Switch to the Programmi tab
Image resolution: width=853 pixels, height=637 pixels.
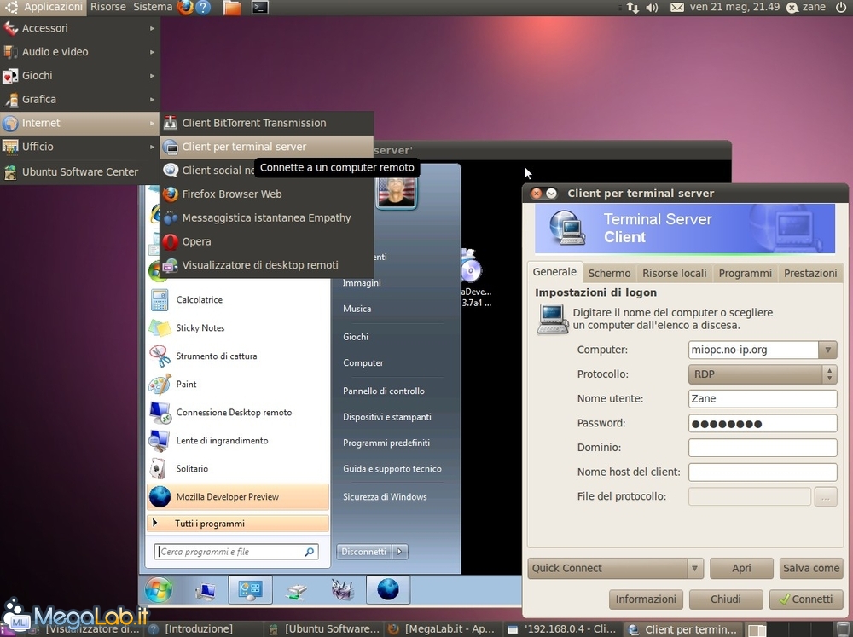(745, 273)
